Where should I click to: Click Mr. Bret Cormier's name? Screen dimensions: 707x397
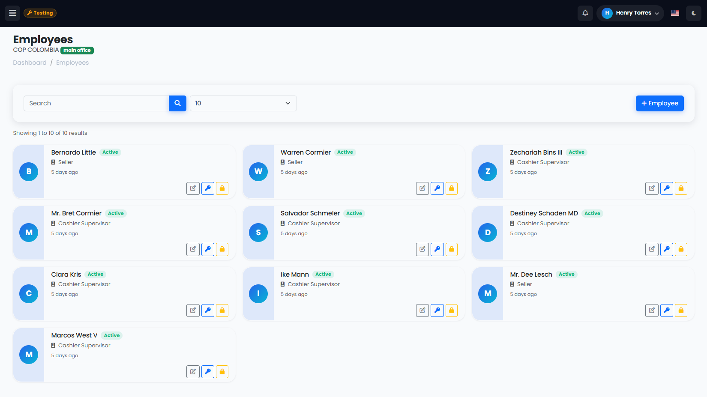click(76, 213)
